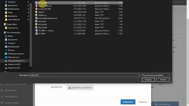Click 73 КБ size of invoice_EST-000

tap(120, 9)
